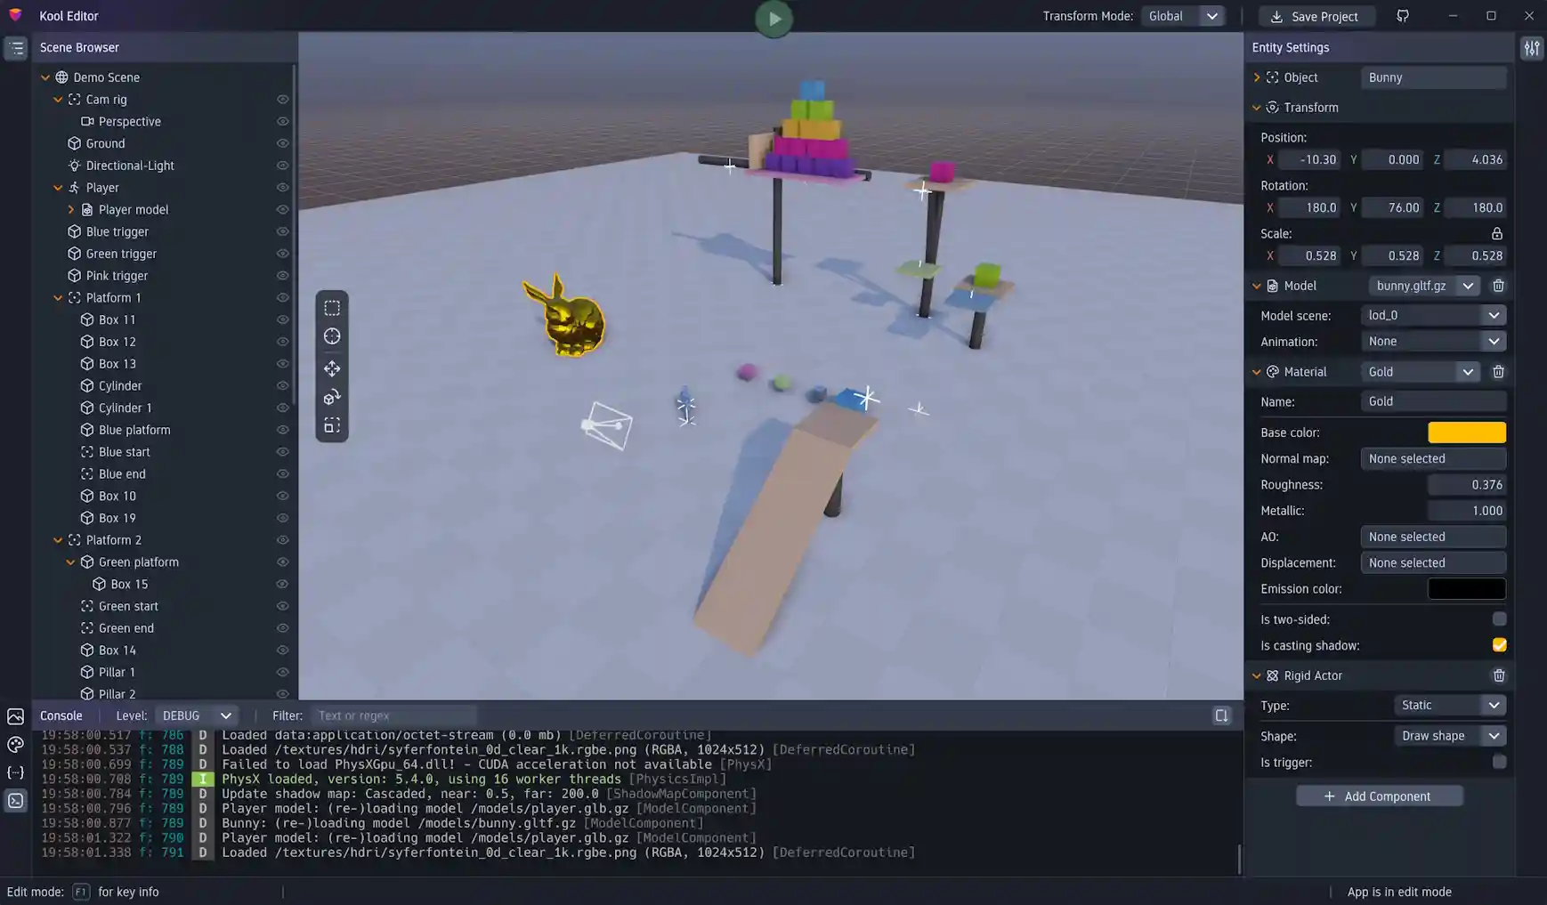Select Pink trigger in the scene tree
1547x905 pixels.
coord(117,276)
